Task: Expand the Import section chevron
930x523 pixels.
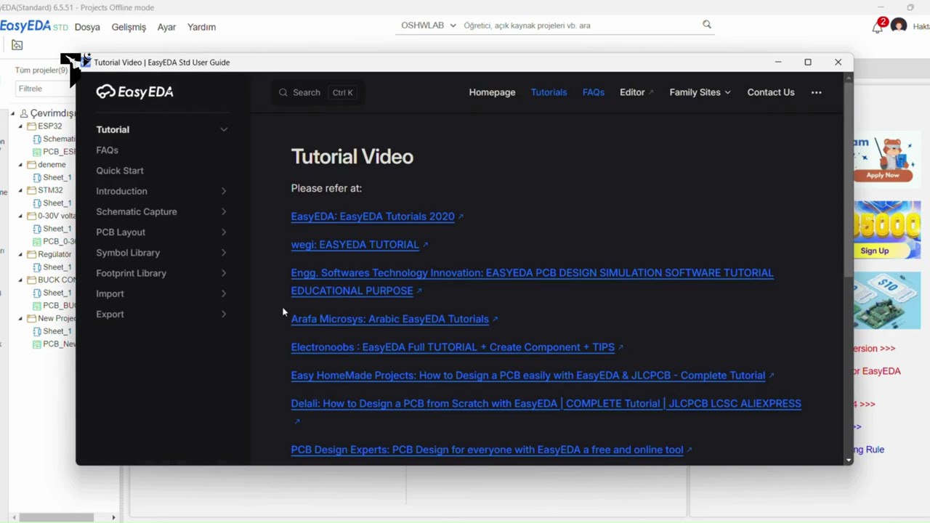Action: coord(224,293)
